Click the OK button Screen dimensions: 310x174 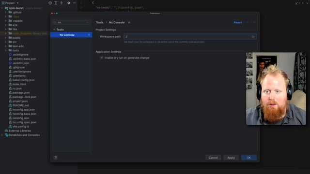pos(248,158)
